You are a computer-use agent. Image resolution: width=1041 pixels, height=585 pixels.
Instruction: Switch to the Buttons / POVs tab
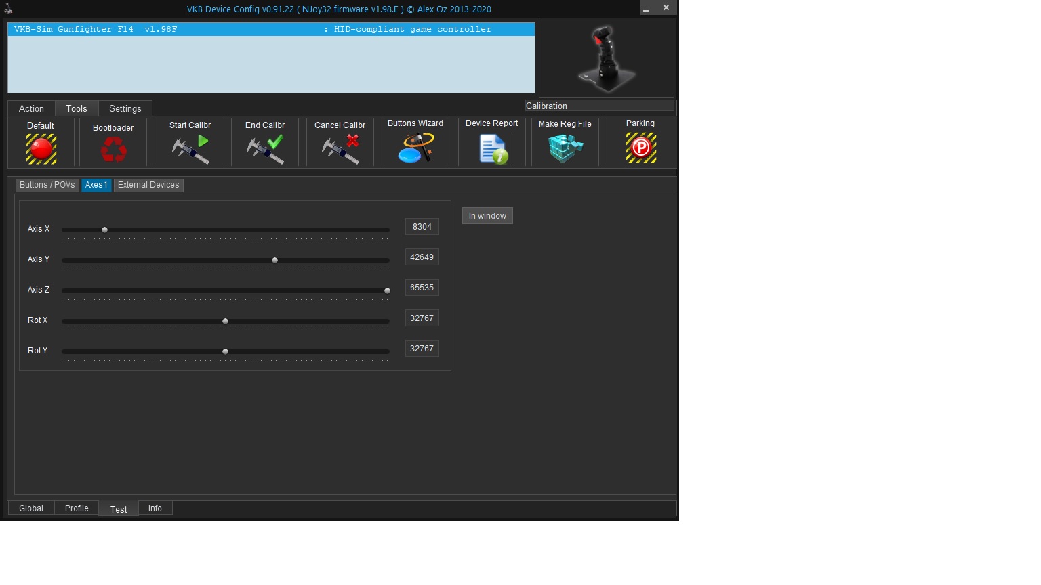coord(47,185)
